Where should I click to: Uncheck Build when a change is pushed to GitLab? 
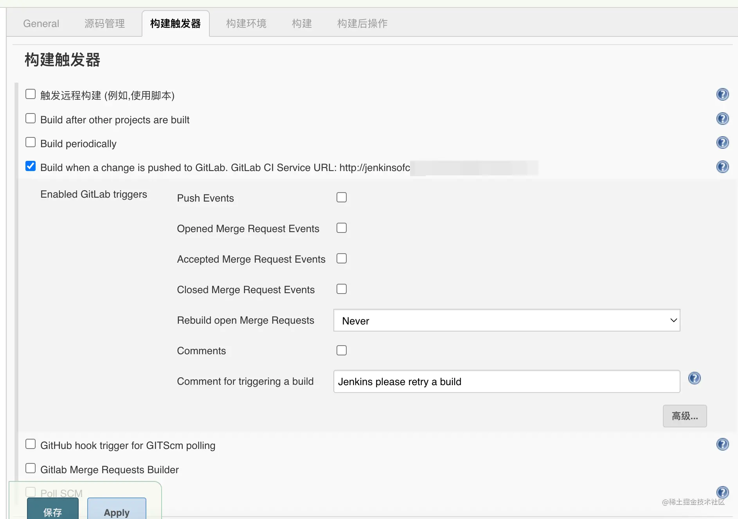point(31,166)
